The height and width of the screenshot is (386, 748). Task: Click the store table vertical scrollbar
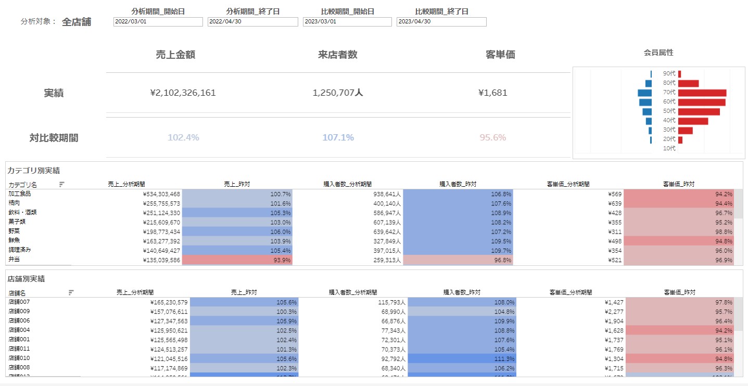tap(738, 314)
